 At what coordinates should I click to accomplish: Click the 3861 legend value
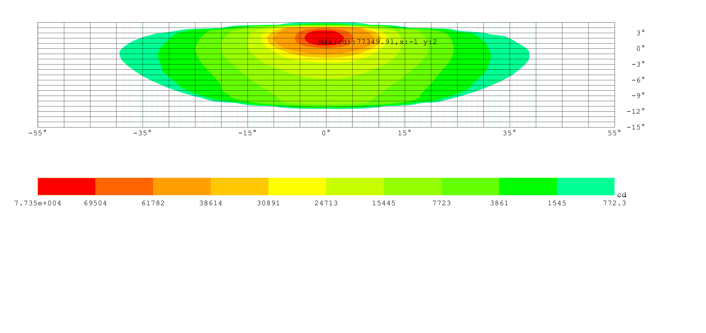point(499,203)
